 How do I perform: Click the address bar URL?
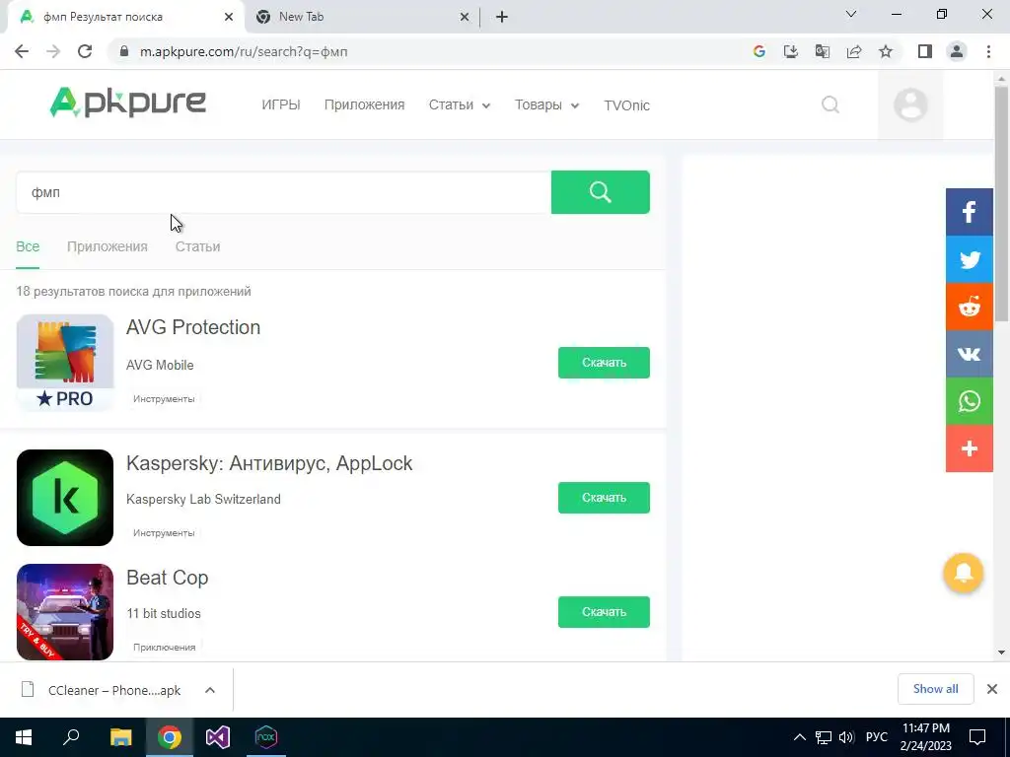pos(244,51)
